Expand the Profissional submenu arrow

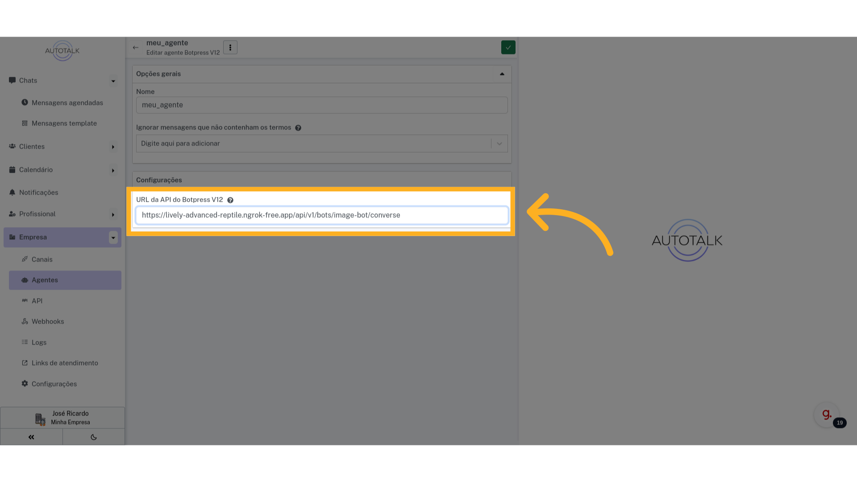pyautogui.click(x=113, y=214)
